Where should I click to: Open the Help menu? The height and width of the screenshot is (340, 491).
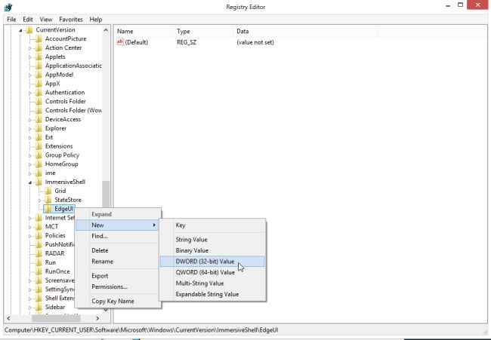(96, 20)
